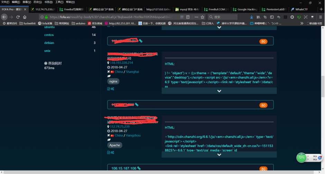325x174 pixels.
Task: Toggle reader view icon in address bar
Action: [x=188, y=17]
